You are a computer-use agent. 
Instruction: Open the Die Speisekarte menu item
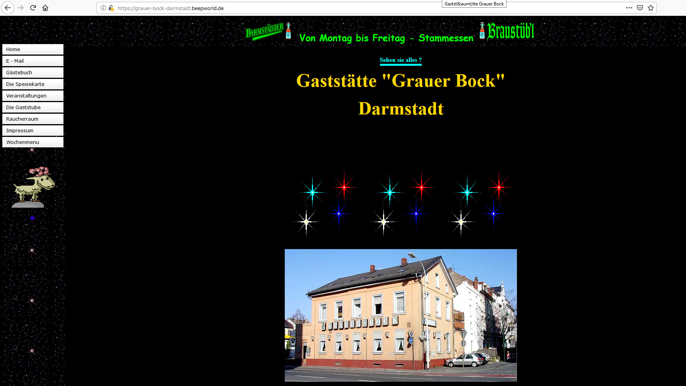coord(33,84)
